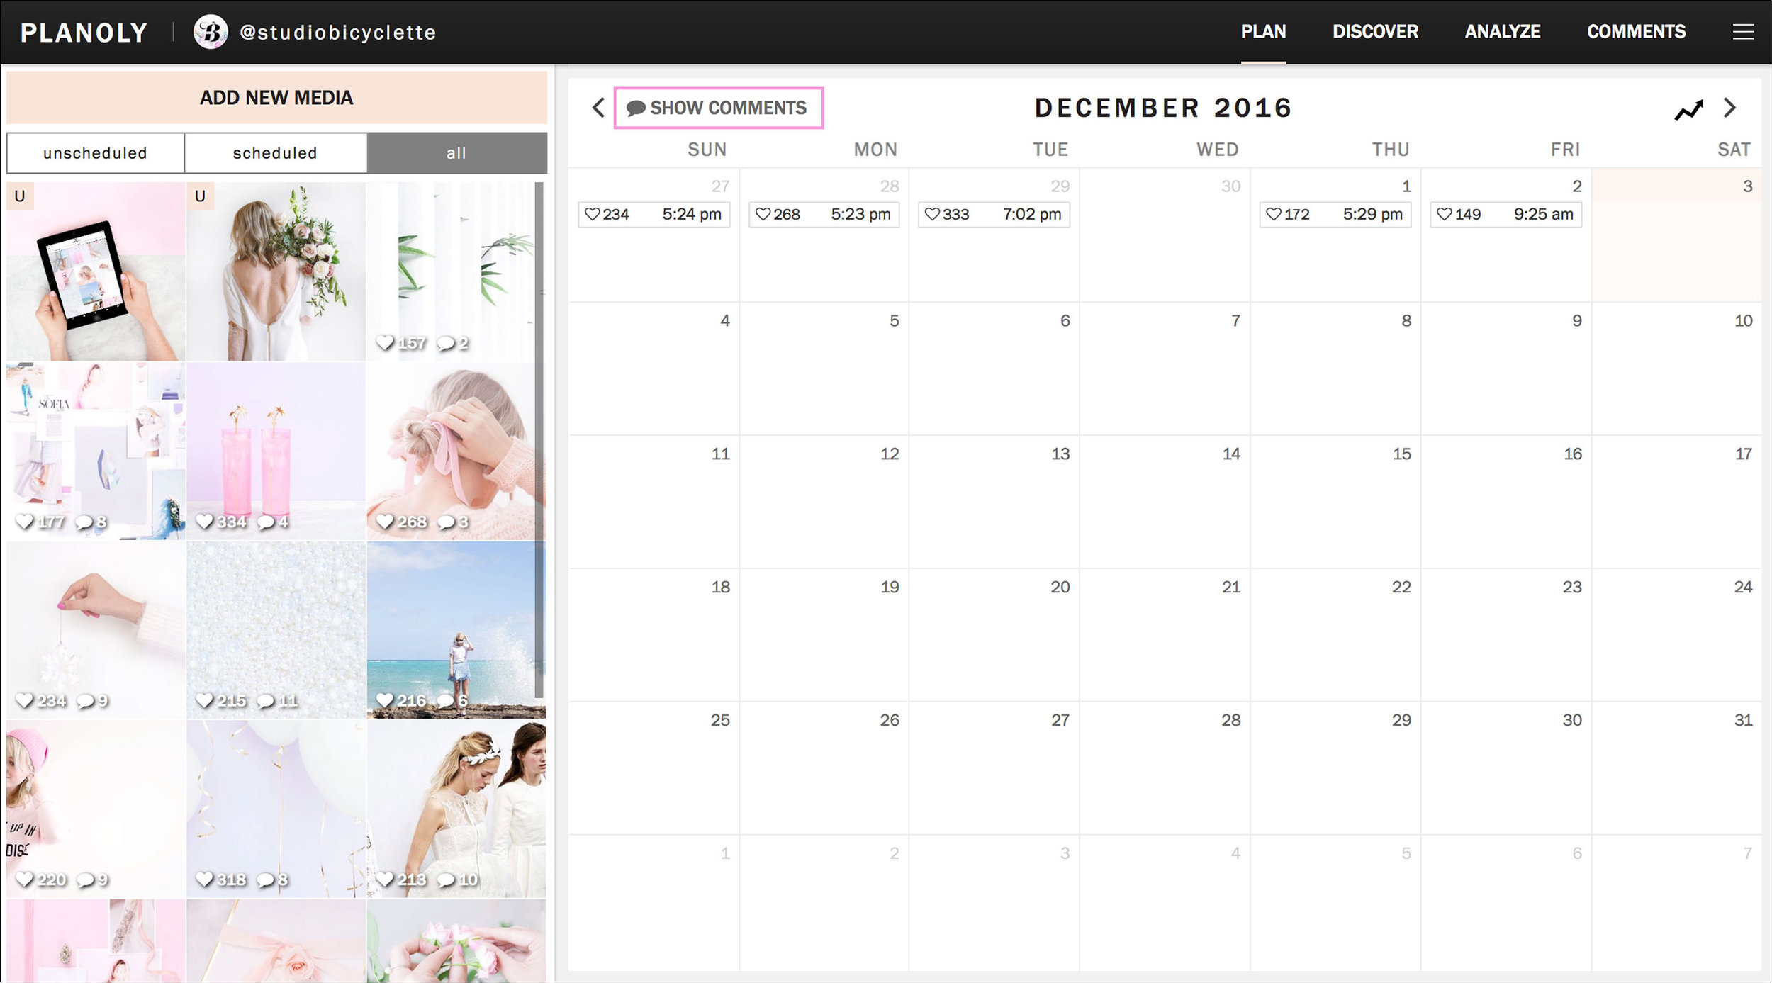Open the 5:29 pm post with 172 likes
The image size is (1772, 983).
[x=1335, y=214]
